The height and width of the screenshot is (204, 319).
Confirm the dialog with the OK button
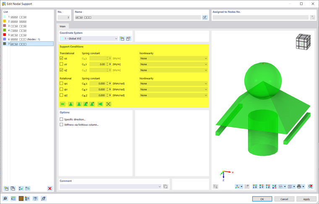[x=262, y=199]
